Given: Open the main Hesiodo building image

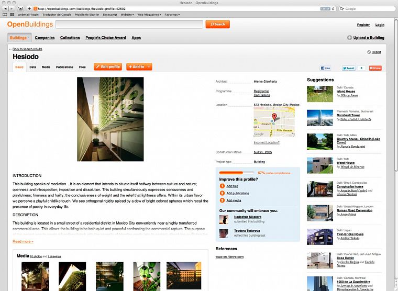Looking at the screenshot, I should (x=110, y=119).
